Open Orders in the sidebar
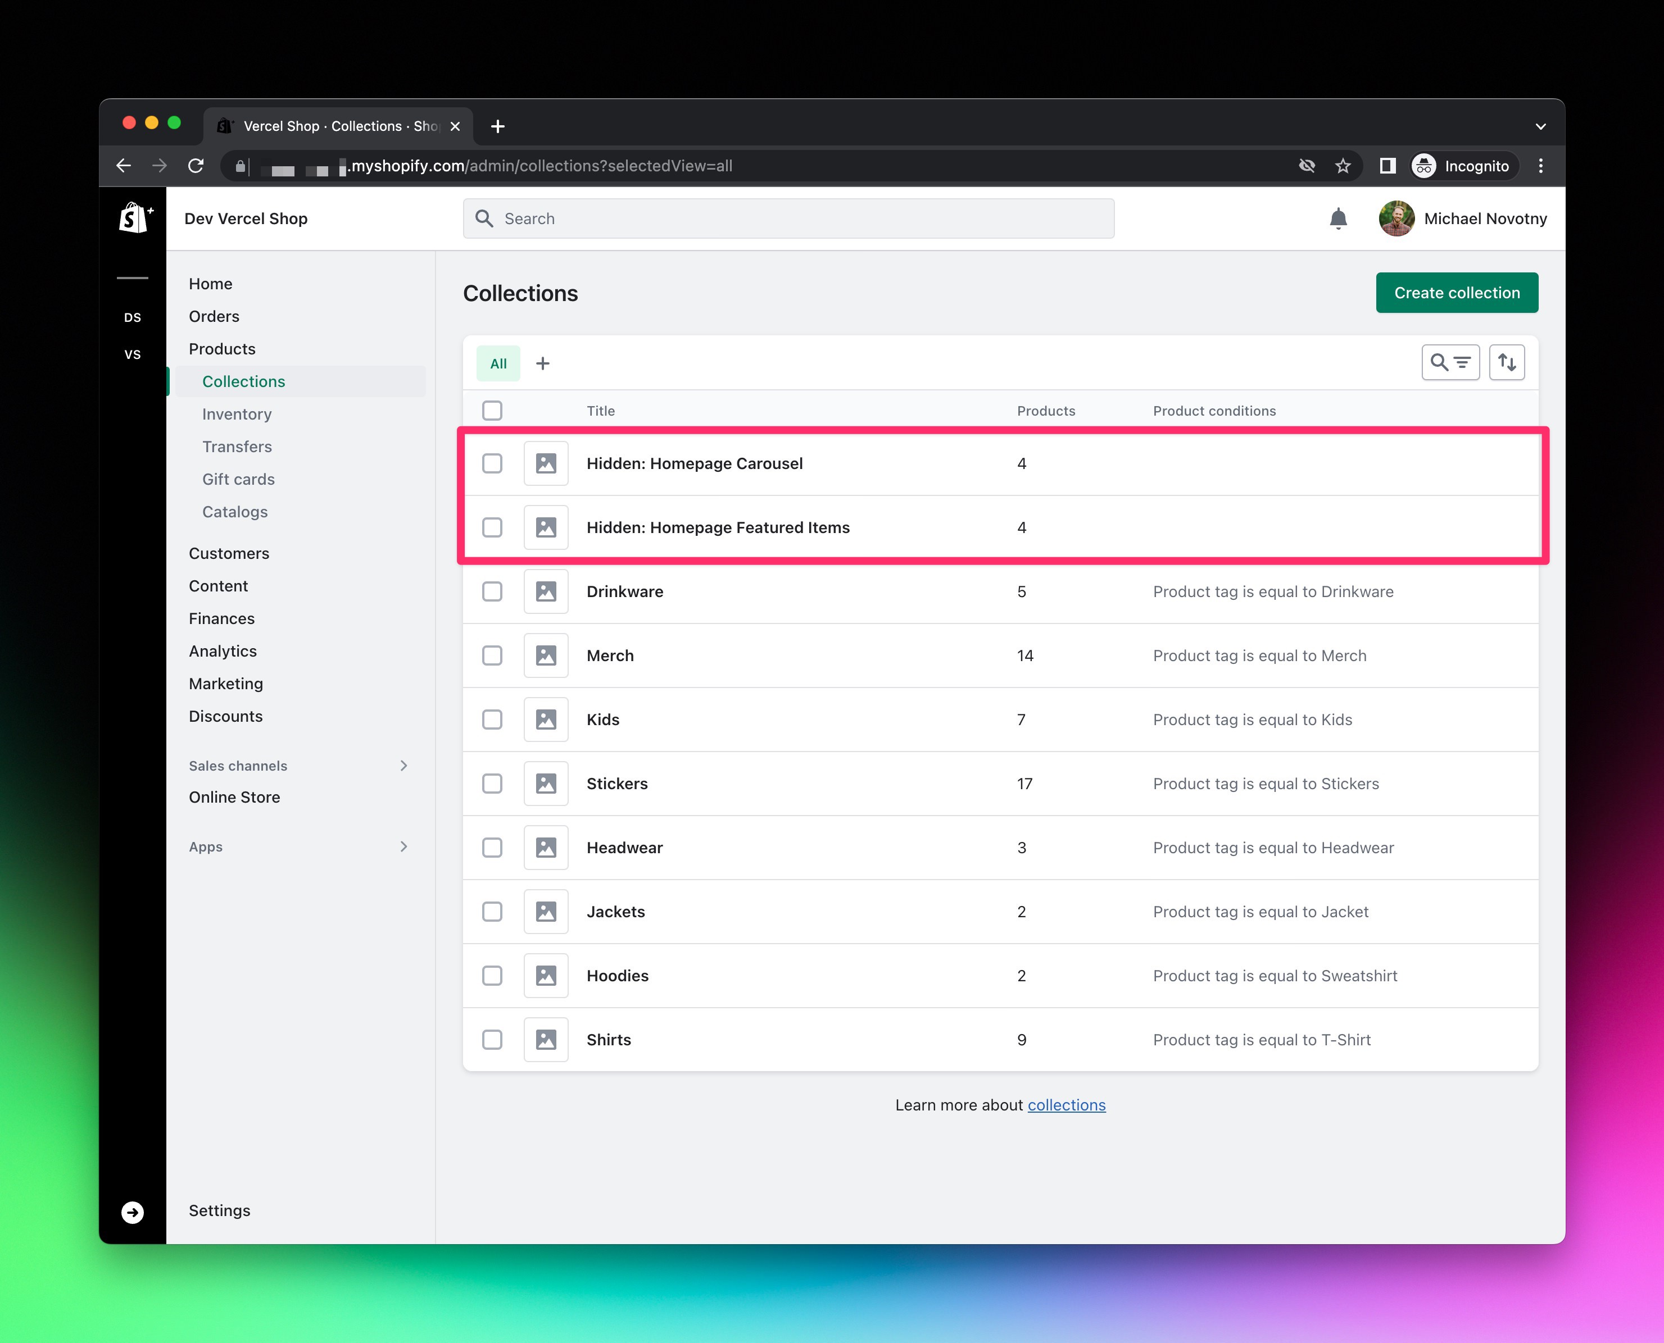Viewport: 1664px width, 1343px height. (x=214, y=316)
